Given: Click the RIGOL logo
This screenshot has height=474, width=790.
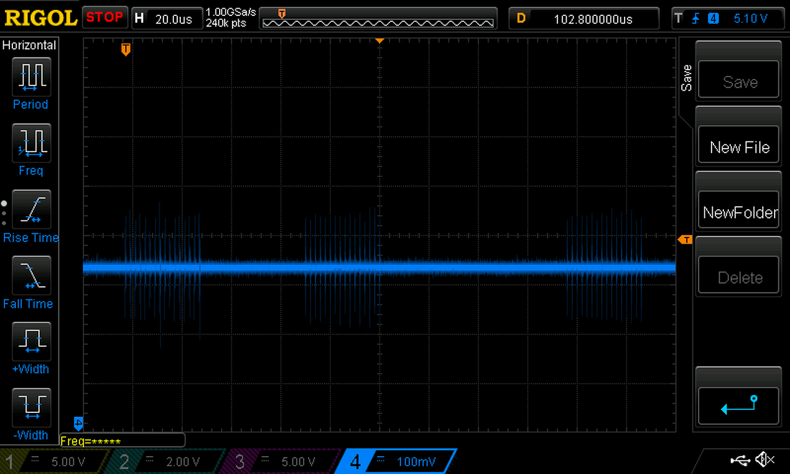Looking at the screenshot, I should [41, 17].
